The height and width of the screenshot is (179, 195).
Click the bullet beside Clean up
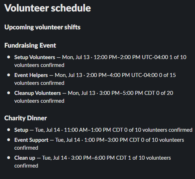[9, 158]
